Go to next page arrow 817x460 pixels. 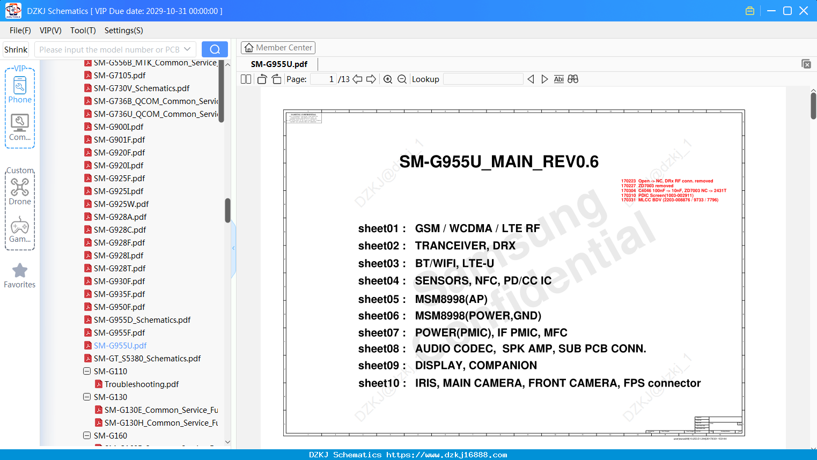(371, 79)
